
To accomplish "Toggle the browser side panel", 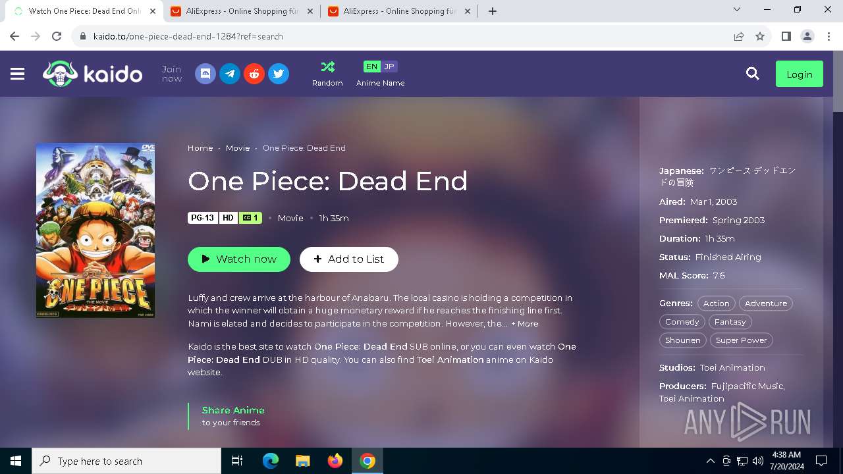I will coord(786,36).
